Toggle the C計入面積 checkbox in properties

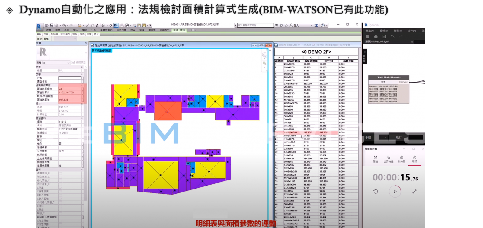60,198
